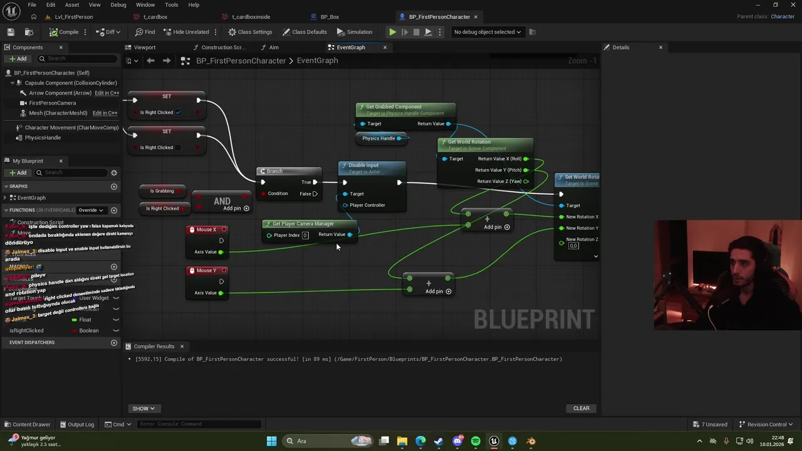Click the Stop playback icon
The height and width of the screenshot is (451, 802).
coord(416,32)
